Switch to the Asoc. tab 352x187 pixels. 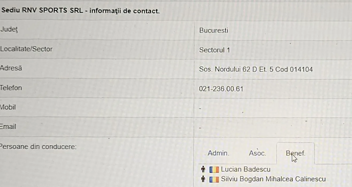click(x=257, y=153)
